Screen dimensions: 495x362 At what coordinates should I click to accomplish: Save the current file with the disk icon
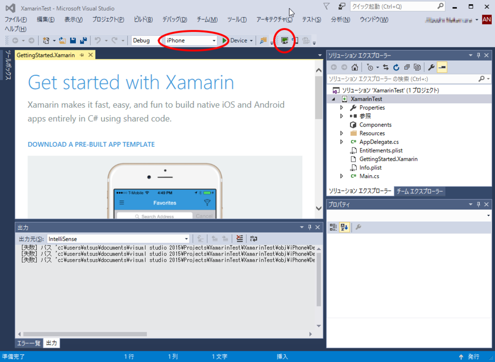click(73, 41)
